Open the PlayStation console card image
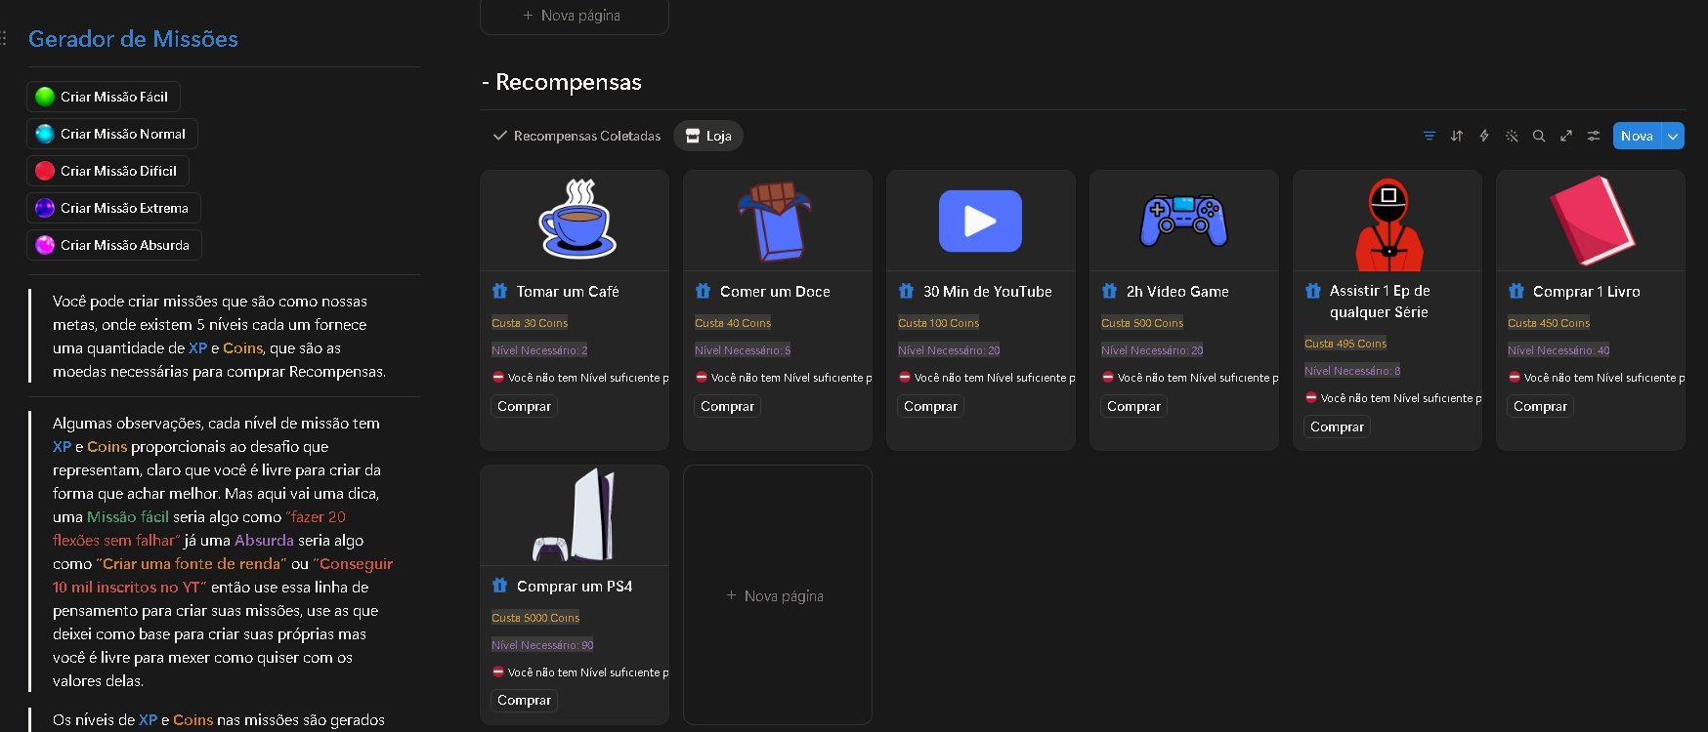Viewport: 1708px width, 732px height. [x=575, y=515]
